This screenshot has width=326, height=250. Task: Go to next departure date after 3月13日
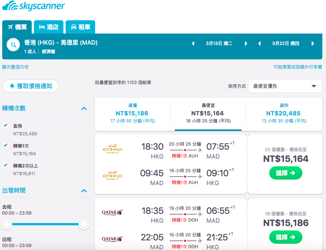246,44
